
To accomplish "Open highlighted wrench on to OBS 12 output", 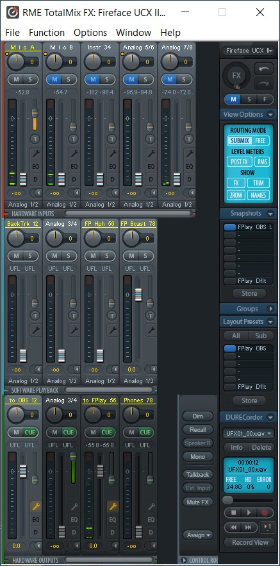I will click(x=35, y=507).
